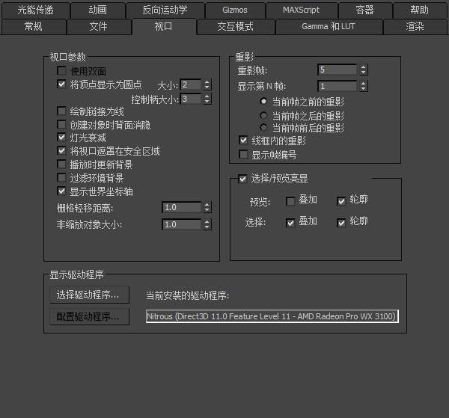This screenshot has height=418, width=449.
Task: Open the 交互模式 tab
Action: (x=236, y=27)
